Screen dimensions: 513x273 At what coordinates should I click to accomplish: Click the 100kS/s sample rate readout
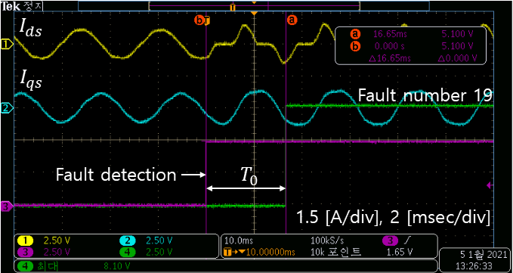tap(327, 241)
